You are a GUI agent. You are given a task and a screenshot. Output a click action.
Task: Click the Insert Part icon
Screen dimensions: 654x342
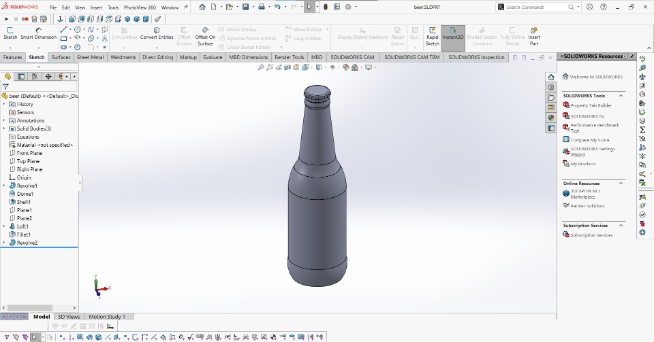[534, 33]
